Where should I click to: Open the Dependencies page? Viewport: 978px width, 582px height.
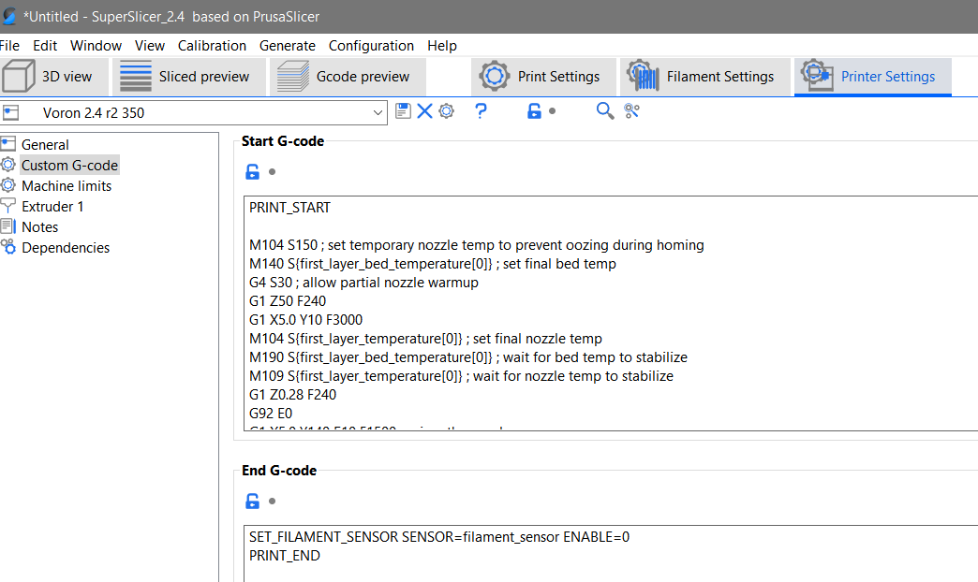pos(66,247)
